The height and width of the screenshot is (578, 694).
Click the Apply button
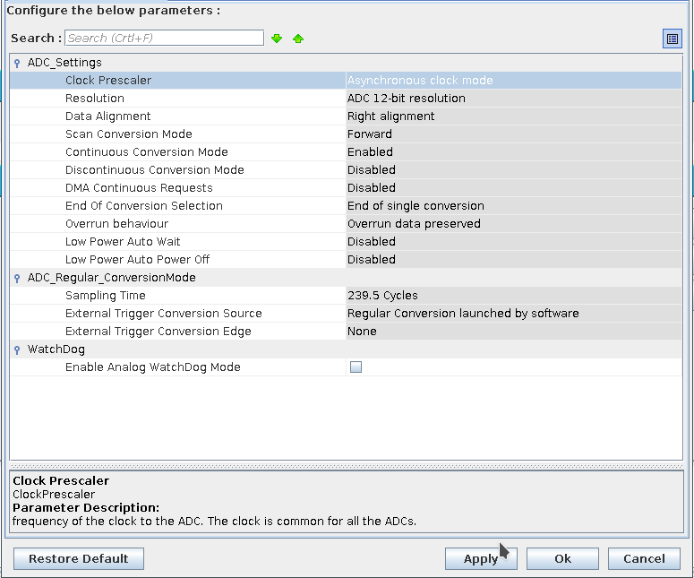(481, 558)
